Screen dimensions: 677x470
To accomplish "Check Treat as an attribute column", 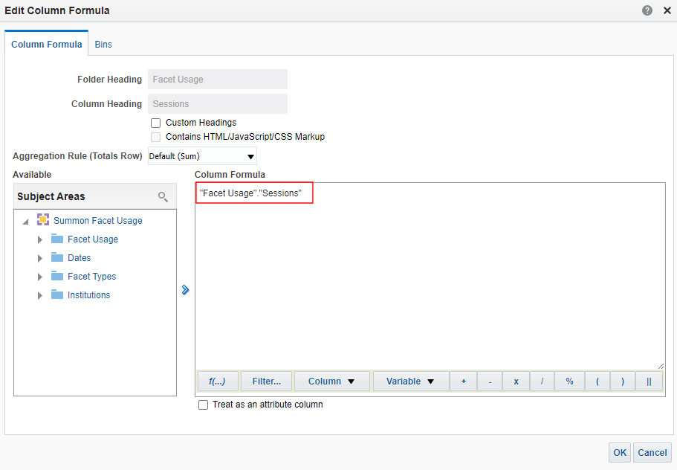I will pos(204,405).
